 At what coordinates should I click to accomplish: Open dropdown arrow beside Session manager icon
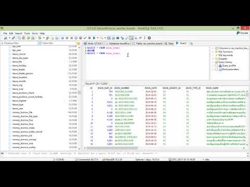[9, 38]
